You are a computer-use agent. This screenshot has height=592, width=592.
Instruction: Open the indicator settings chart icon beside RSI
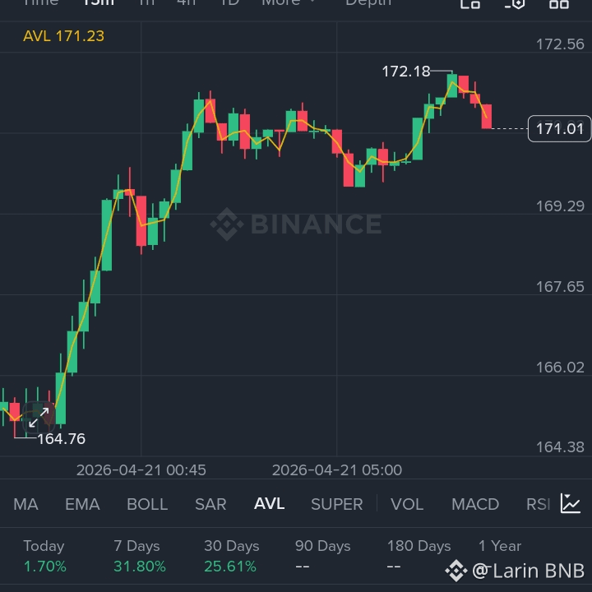570,503
